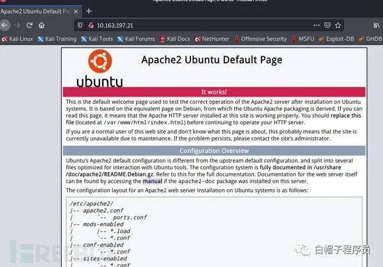Open Kali Linux bookmark

17,39
